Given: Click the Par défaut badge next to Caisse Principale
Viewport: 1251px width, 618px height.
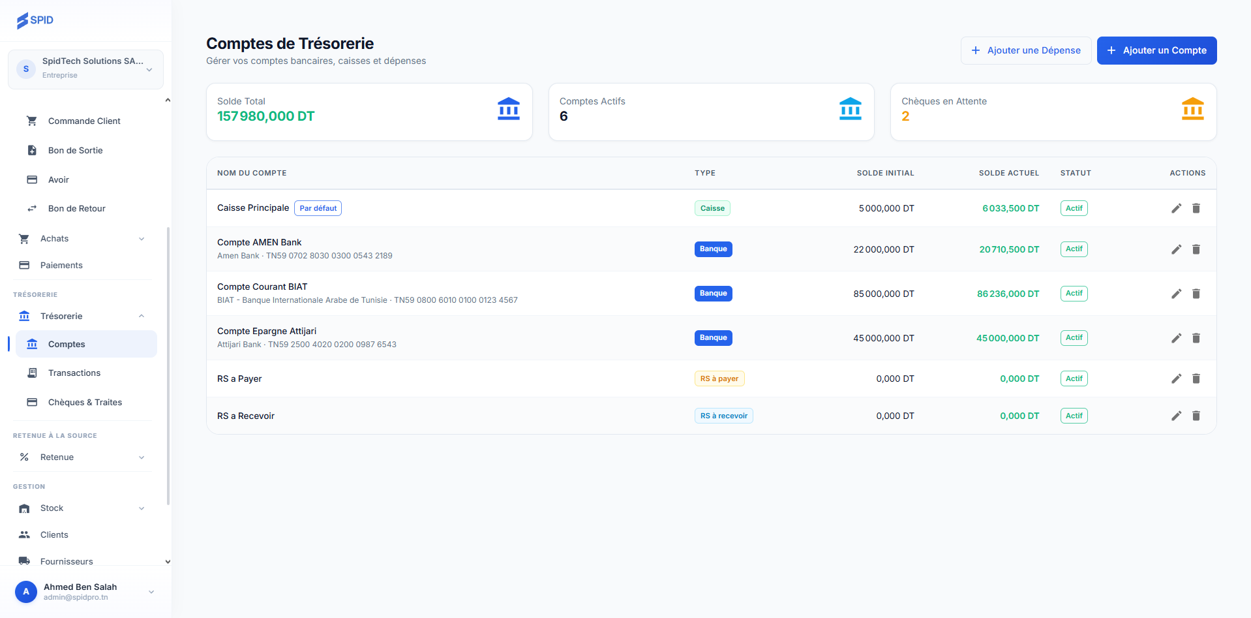Looking at the screenshot, I should coord(318,208).
